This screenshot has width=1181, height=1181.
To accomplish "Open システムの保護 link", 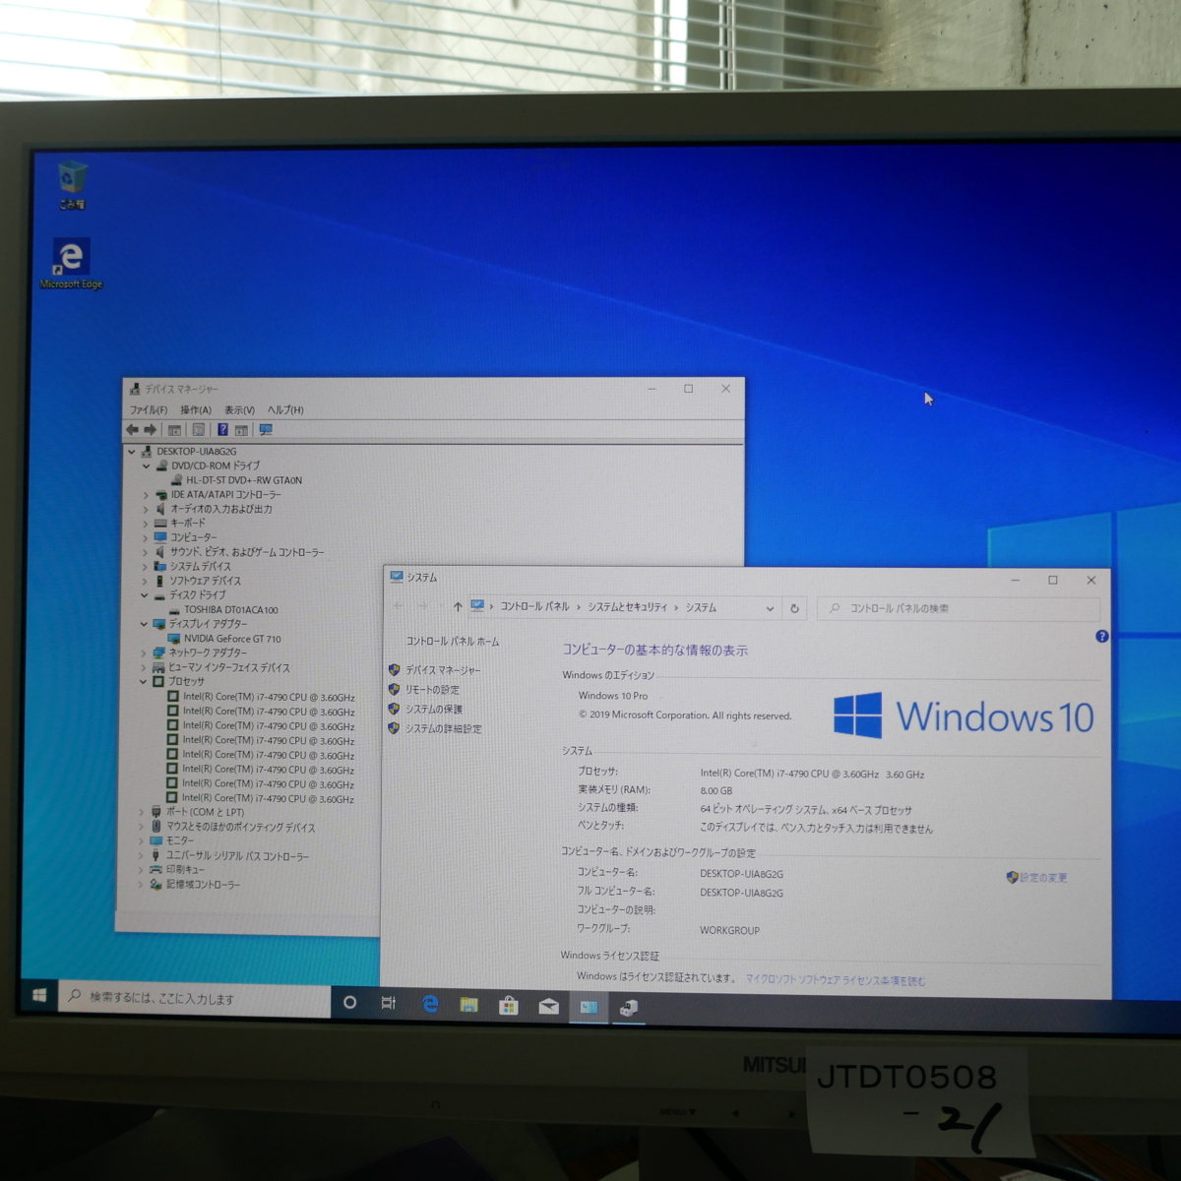I will 433,709.
